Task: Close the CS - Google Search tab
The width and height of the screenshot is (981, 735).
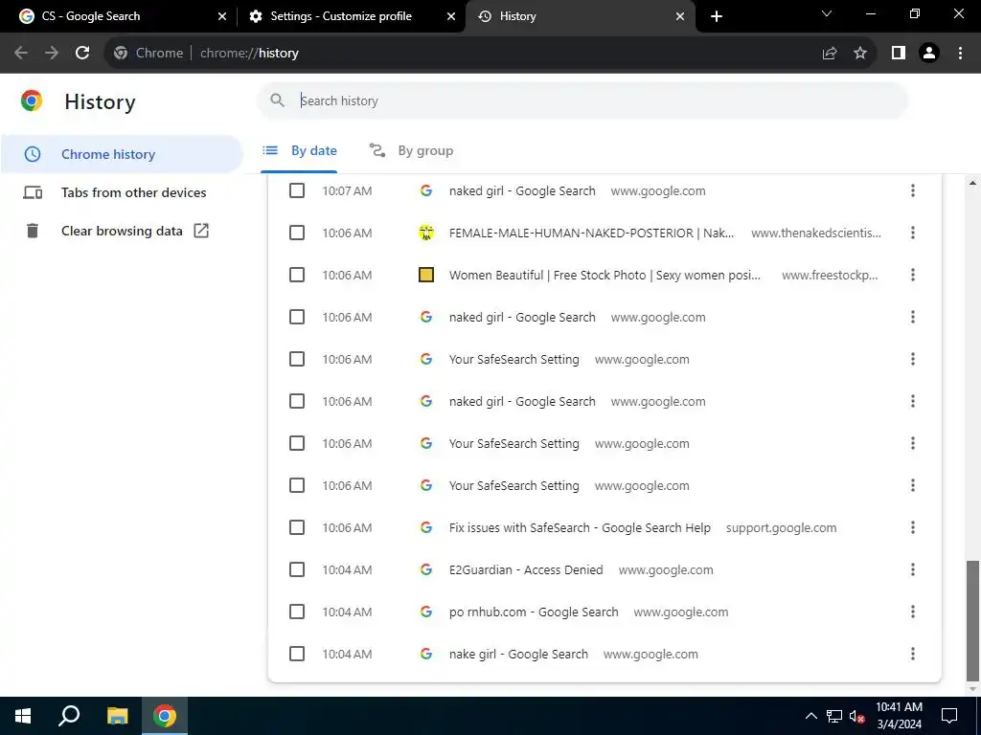Action: pos(222,16)
